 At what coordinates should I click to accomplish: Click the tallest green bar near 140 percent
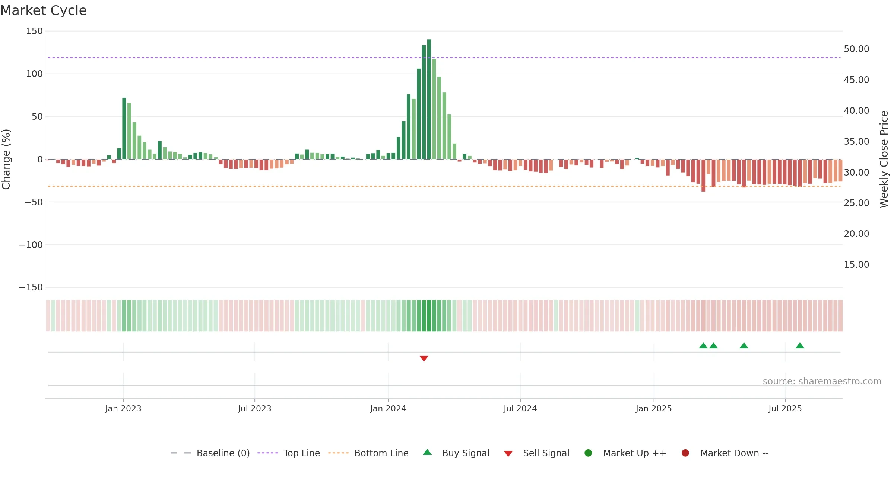[x=429, y=99]
